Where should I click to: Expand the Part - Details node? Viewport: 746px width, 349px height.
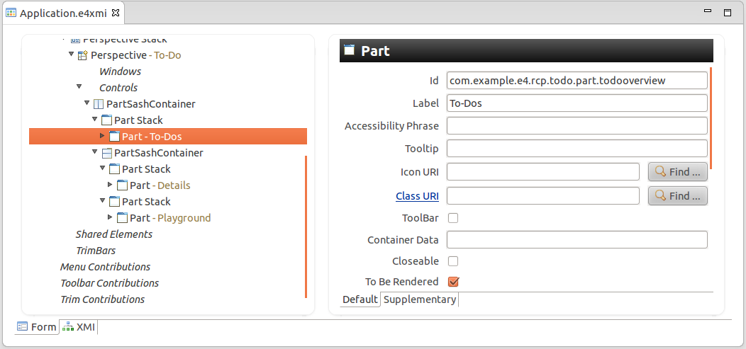(x=110, y=185)
